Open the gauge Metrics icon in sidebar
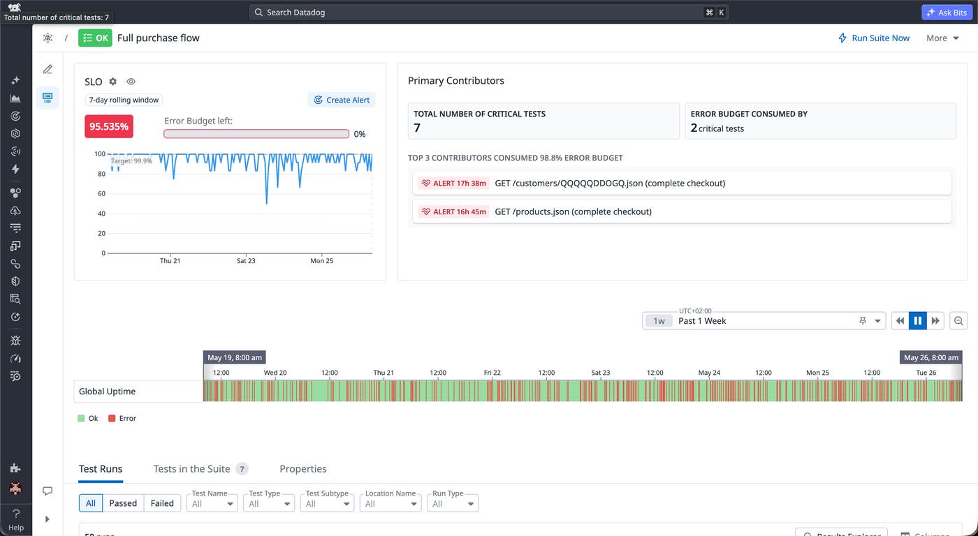This screenshot has height=536, width=978. point(15,358)
